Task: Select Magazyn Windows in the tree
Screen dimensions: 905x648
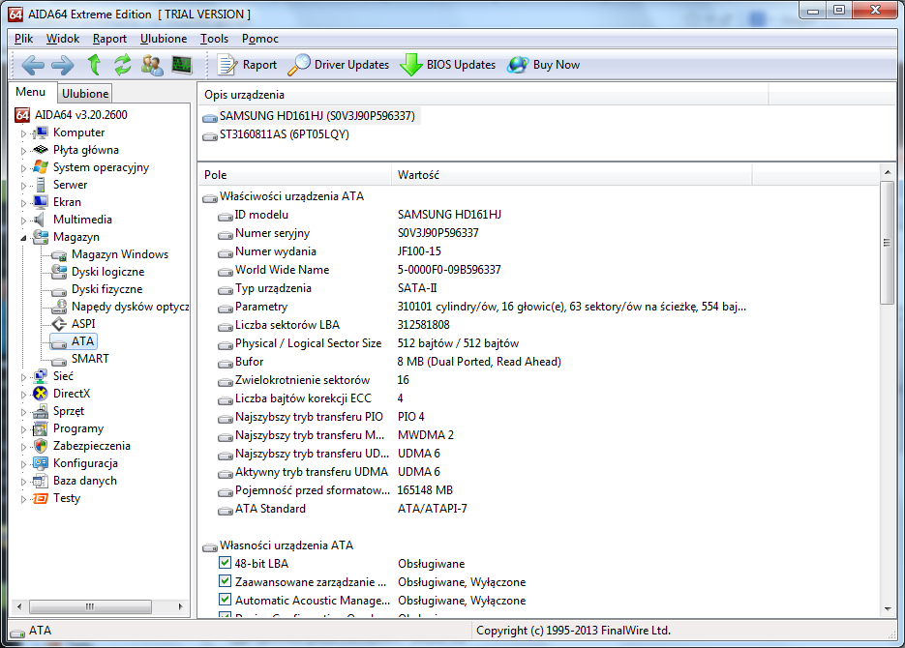Action: pyautogui.click(x=119, y=254)
